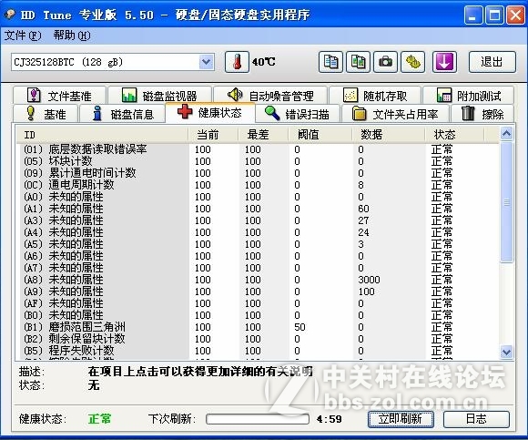
Task: Switch to the 基准 tab
Action: pyautogui.click(x=46, y=114)
